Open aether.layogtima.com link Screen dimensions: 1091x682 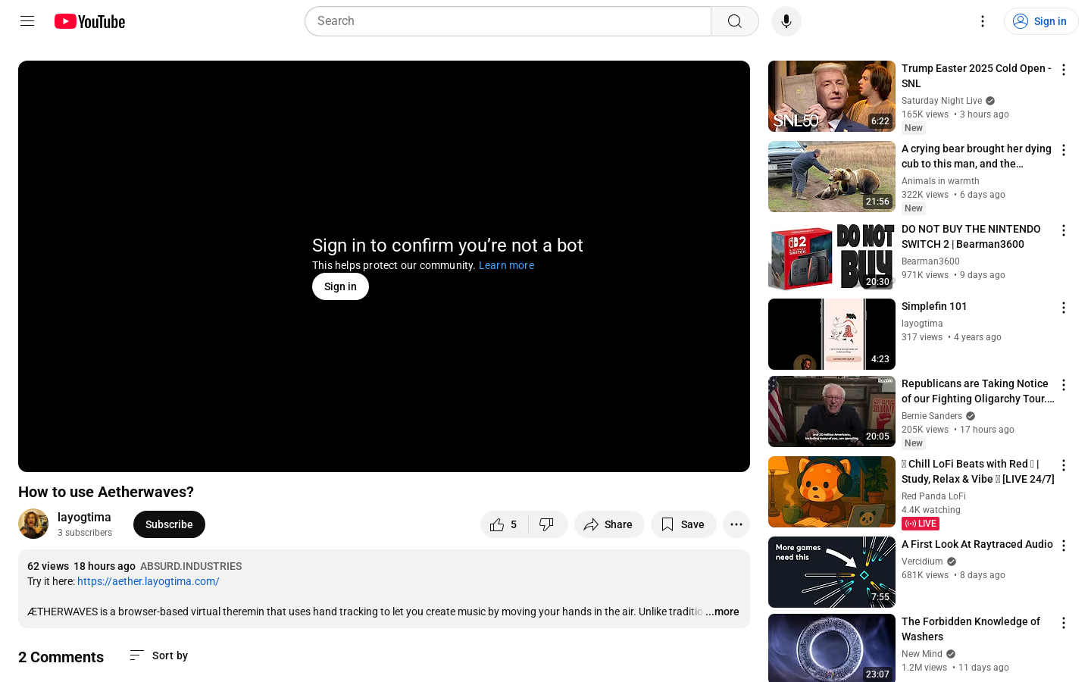pyautogui.click(x=148, y=581)
